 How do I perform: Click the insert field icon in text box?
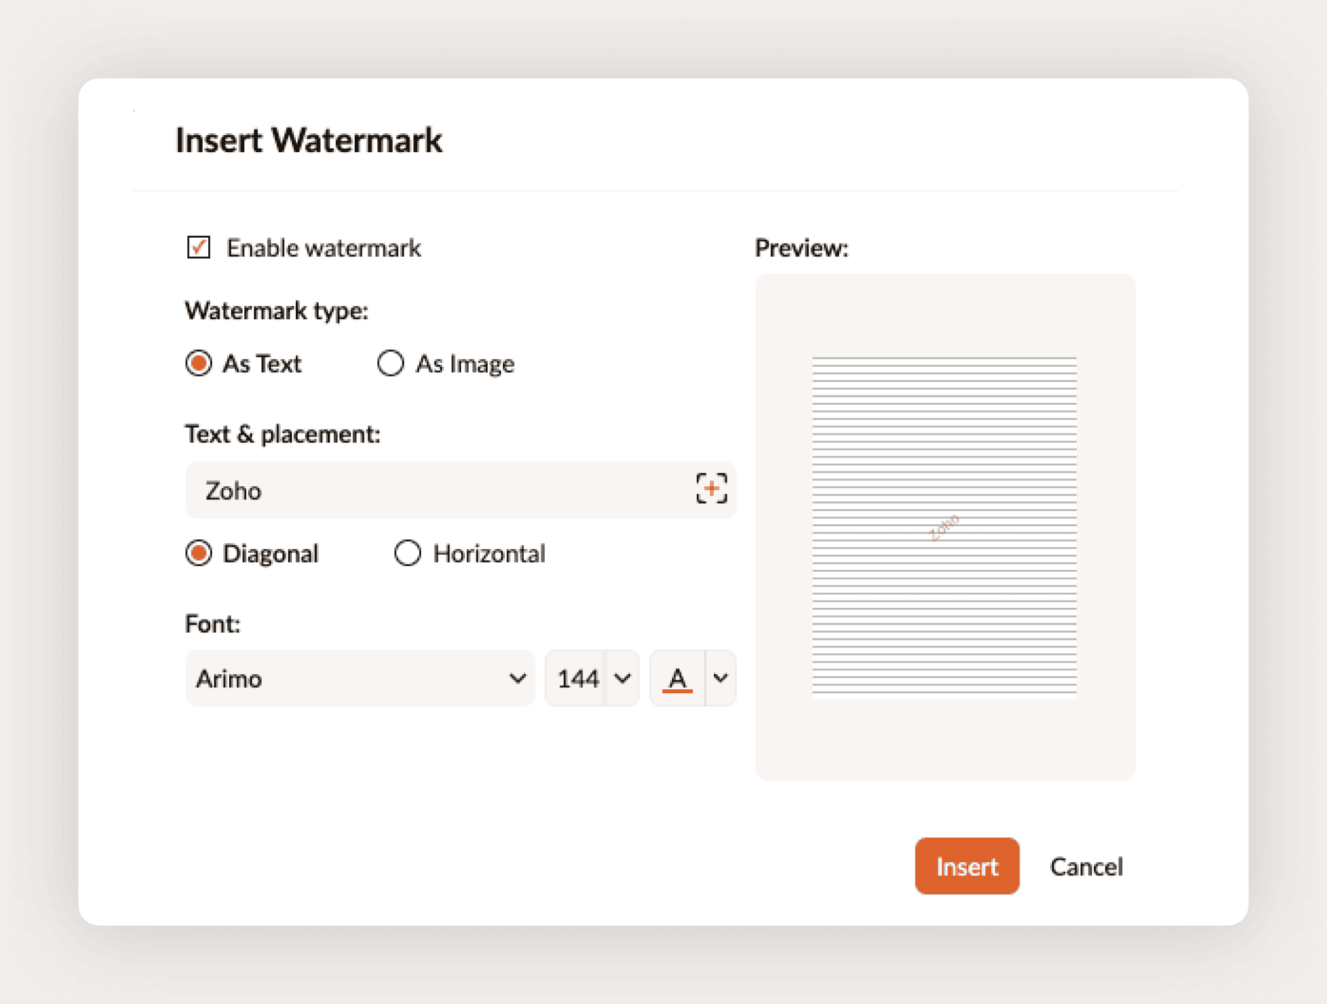click(x=711, y=489)
